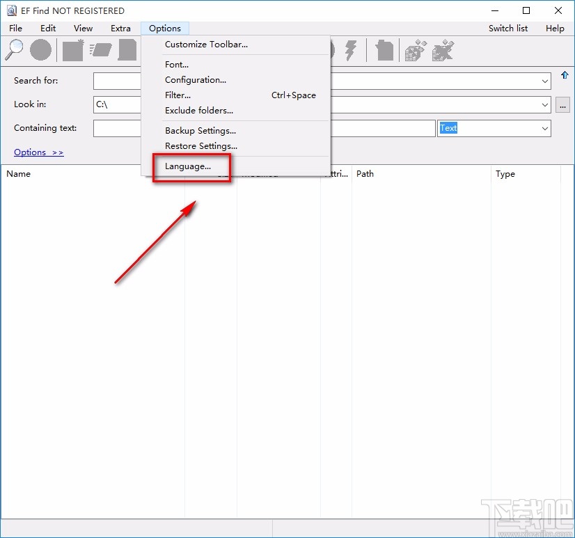This screenshot has height=538, width=575.
Task: Select Backup Settings... menu item
Action: coord(235,131)
